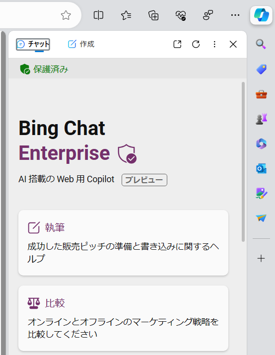Click the 保護済み shield badge

(x=44, y=69)
